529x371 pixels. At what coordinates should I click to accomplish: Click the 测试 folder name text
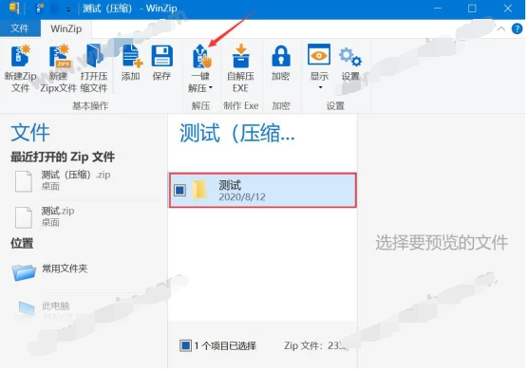[x=230, y=185]
